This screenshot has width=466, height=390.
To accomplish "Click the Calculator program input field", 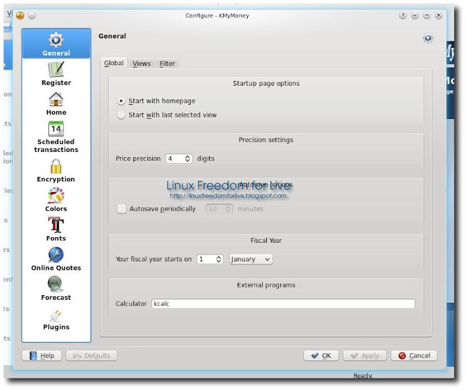I will pos(283,304).
